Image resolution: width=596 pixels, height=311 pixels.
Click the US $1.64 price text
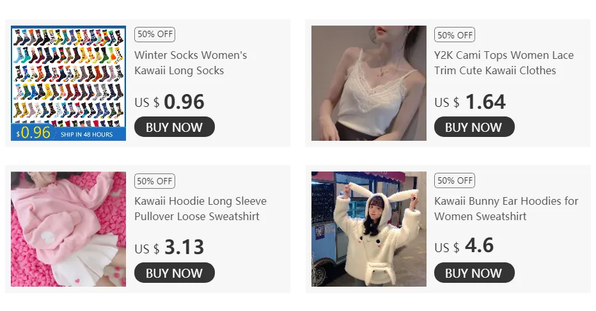pos(470,102)
